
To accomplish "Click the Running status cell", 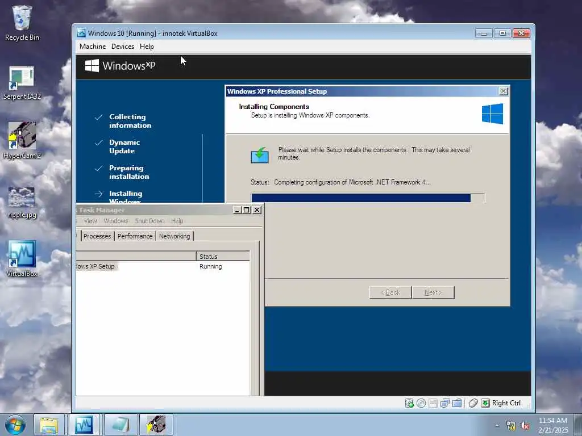I will [x=210, y=266].
